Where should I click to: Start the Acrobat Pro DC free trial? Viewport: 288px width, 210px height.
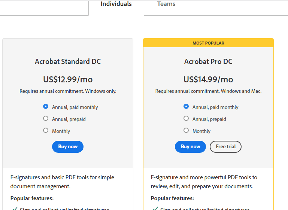225,147
